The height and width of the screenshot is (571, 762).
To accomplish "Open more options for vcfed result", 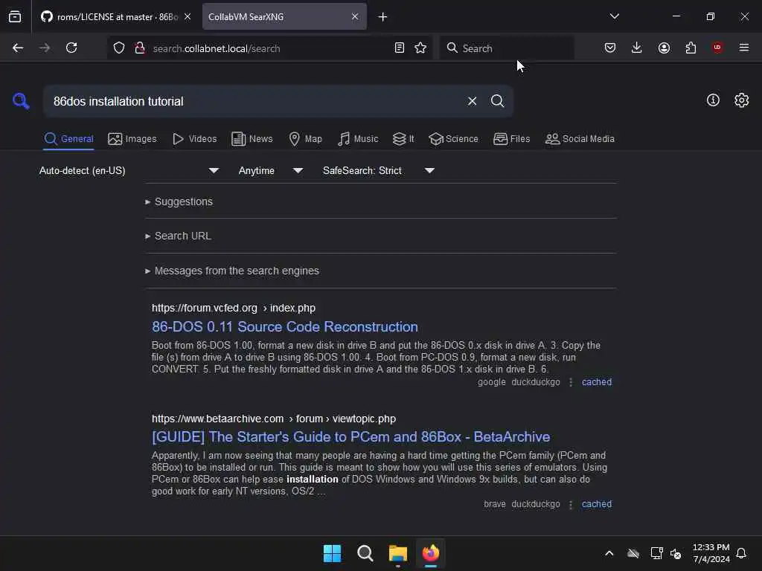I will pyautogui.click(x=571, y=382).
